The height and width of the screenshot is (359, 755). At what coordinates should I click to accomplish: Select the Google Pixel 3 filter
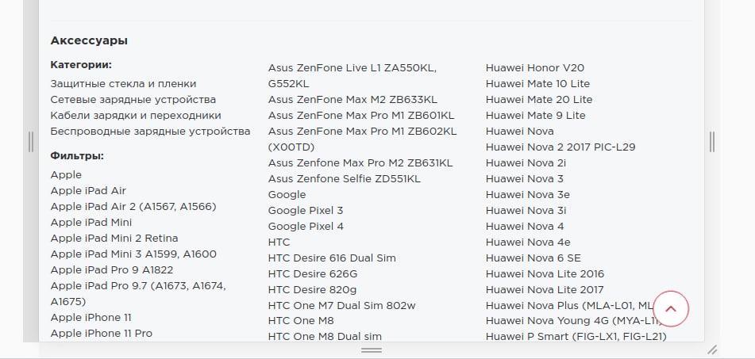306,211
